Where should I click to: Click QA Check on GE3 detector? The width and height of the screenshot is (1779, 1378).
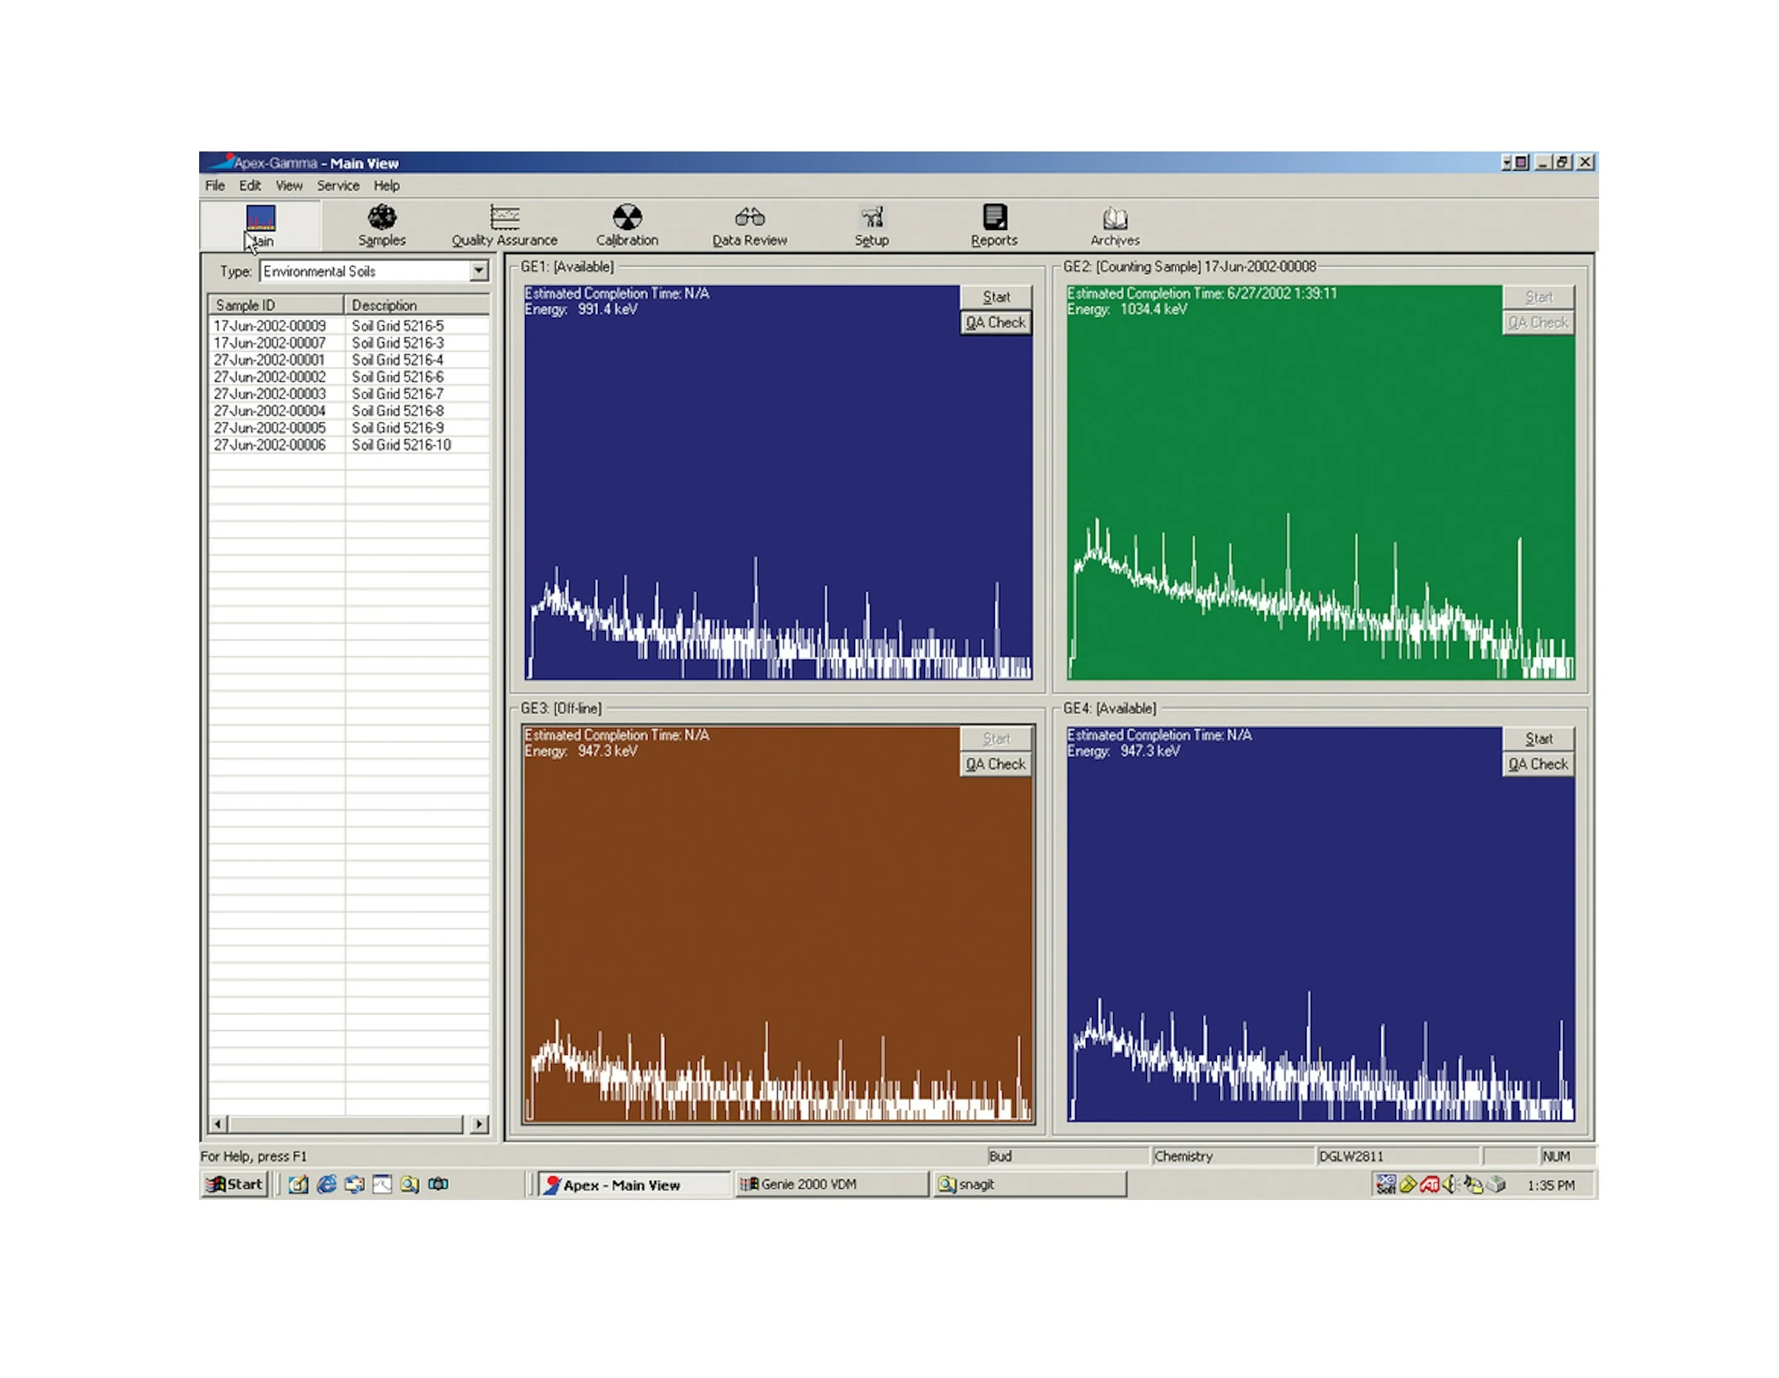click(996, 764)
